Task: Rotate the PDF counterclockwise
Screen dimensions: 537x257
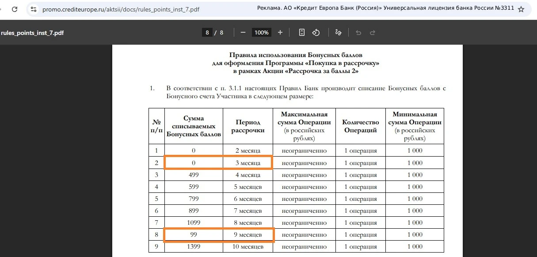Action: tap(316, 32)
